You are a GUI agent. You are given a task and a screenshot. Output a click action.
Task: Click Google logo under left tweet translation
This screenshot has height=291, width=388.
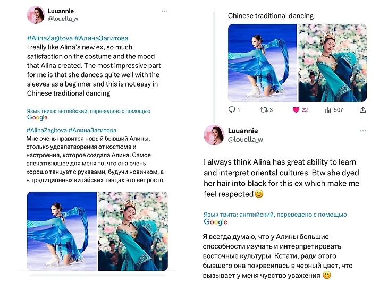(x=37, y=118)
